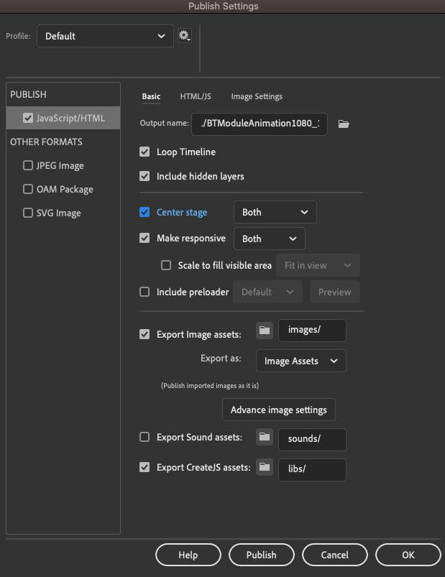This screenshot has width=445, height=577.
Task: Click the Export Image assets folder icon
Action: (264, 331)
